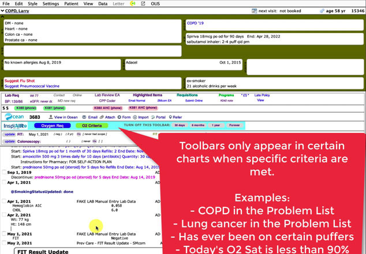Turn off toolbar for 6 months
The height and width of the screenshot is (254, 366).
click(x=198, y=125)
